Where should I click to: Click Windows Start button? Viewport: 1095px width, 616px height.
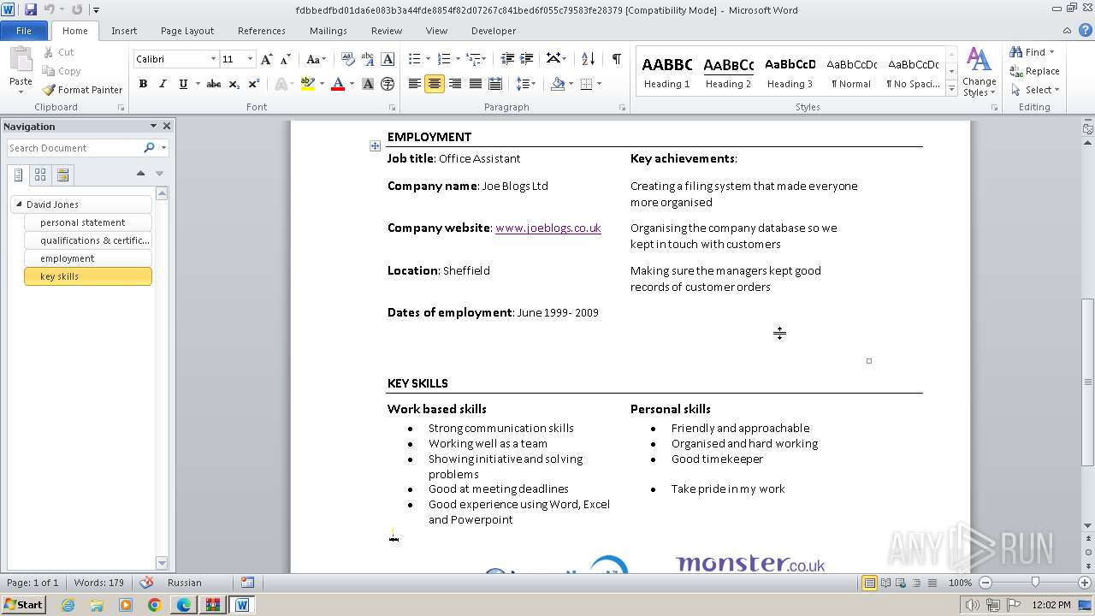point(23,604)
